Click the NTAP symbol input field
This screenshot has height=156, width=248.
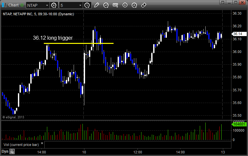coord(36,6)
